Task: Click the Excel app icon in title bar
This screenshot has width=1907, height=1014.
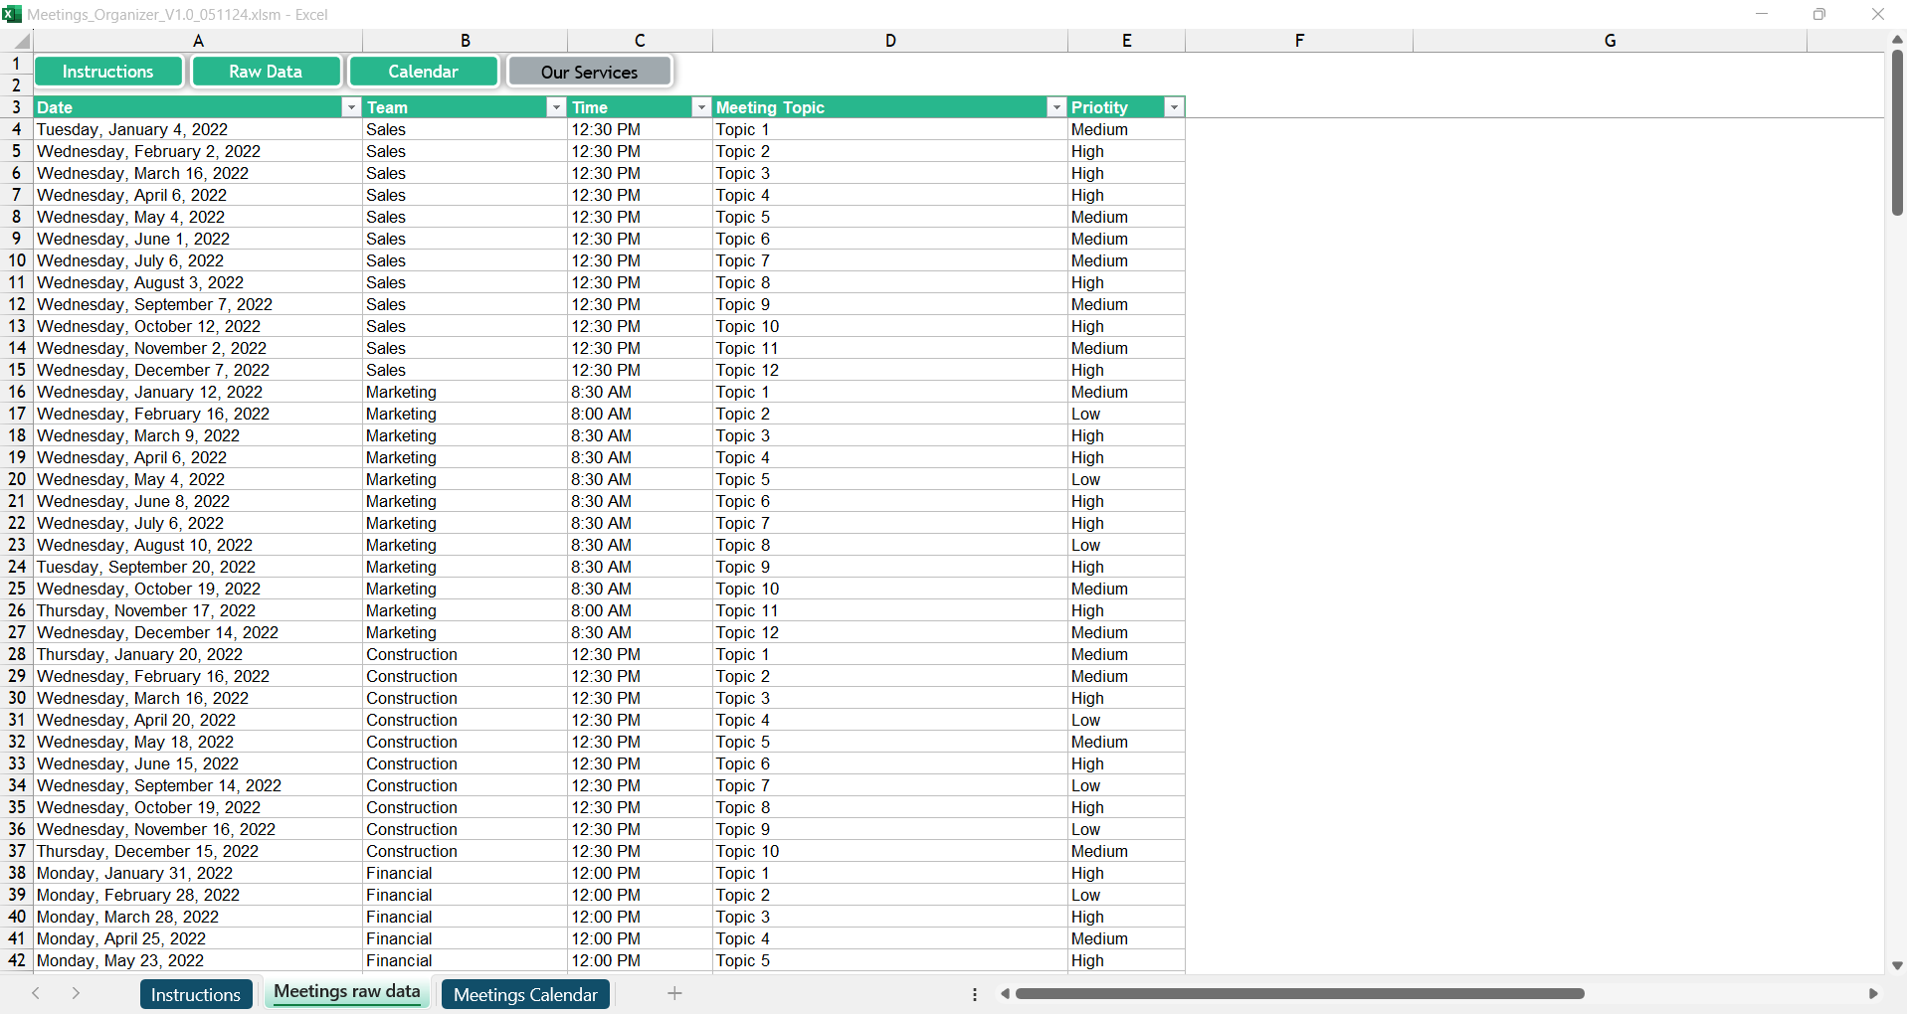Action: click(12, 14)
